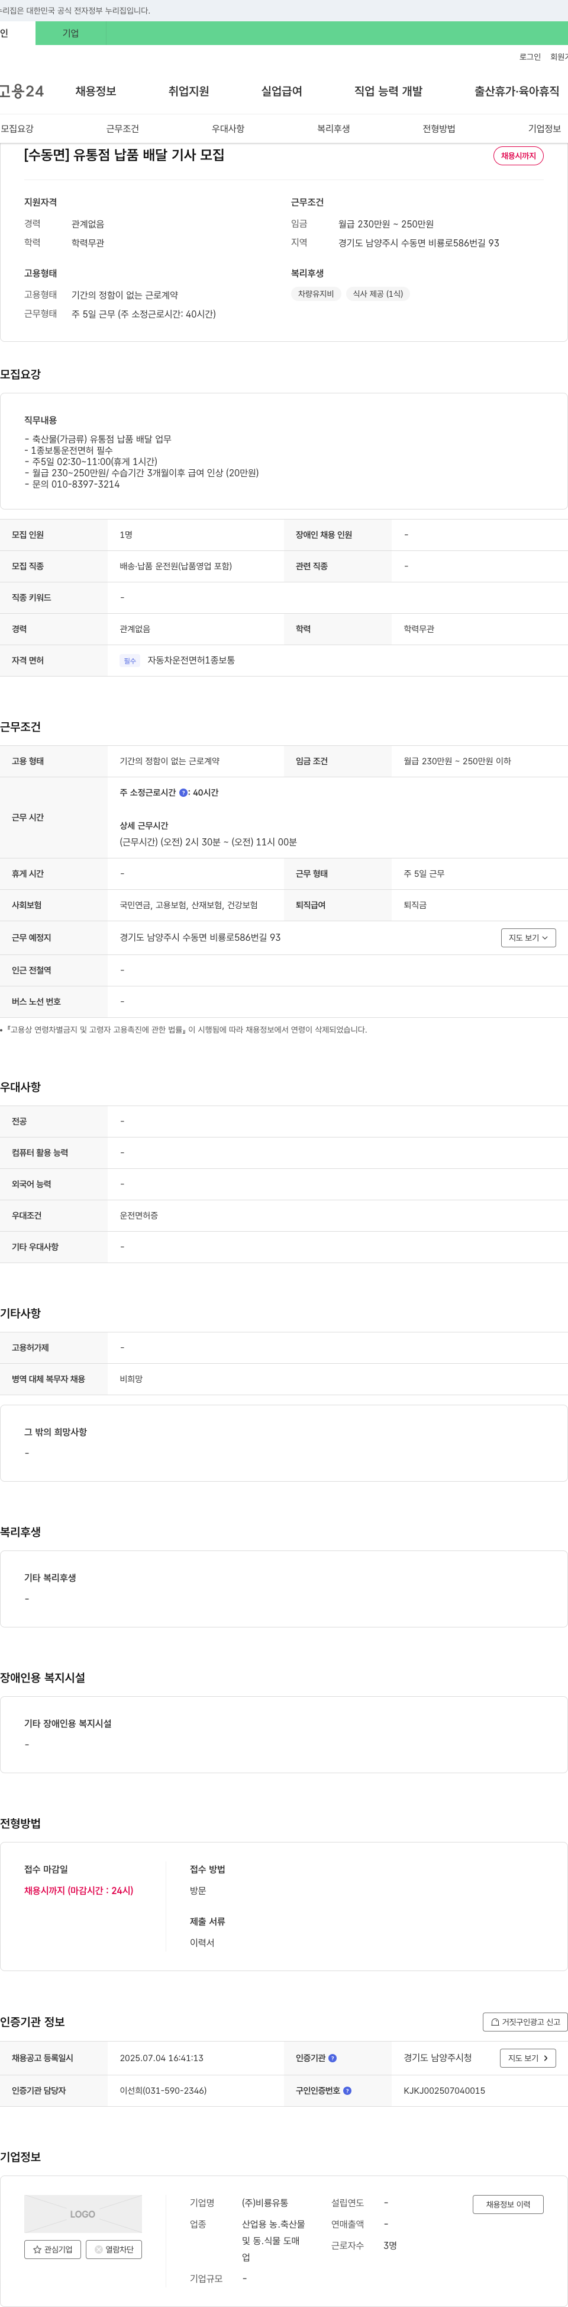Jump to the 근무조건 section tab
The image size is (568, 2307).
(x=122, y=129)
